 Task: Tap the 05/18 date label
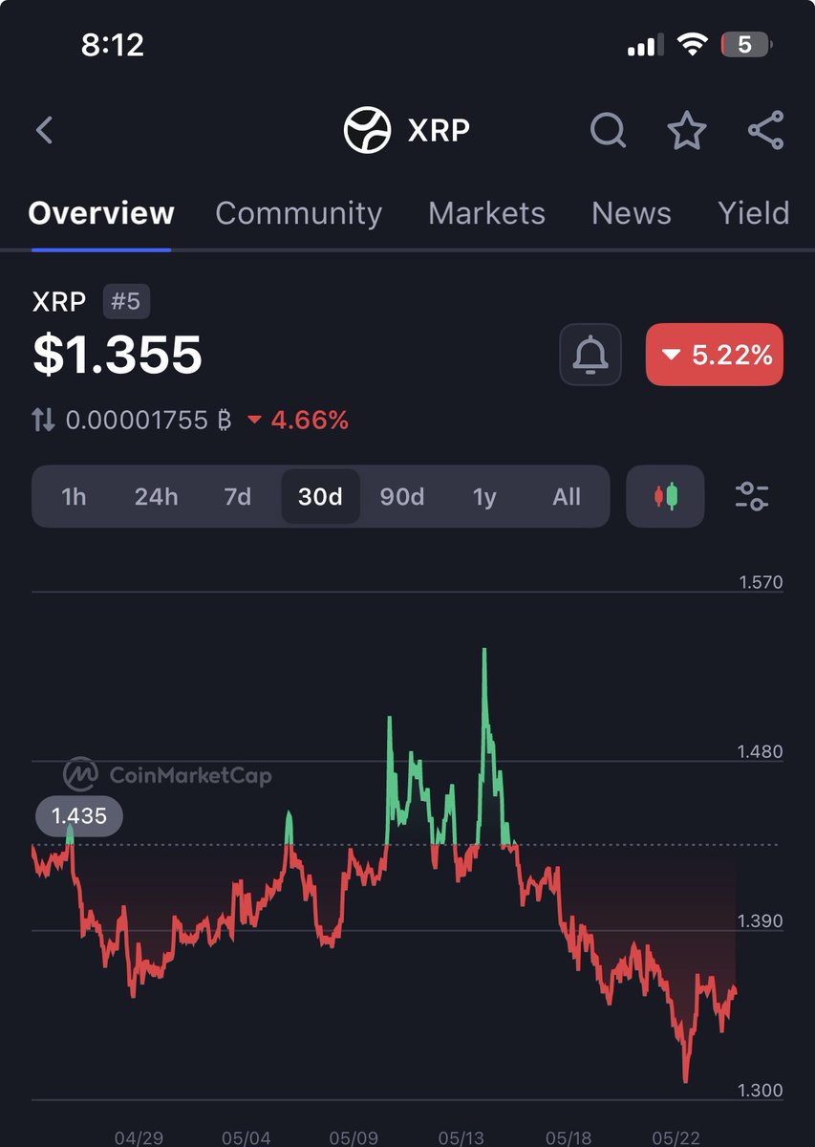point(568,1138)
